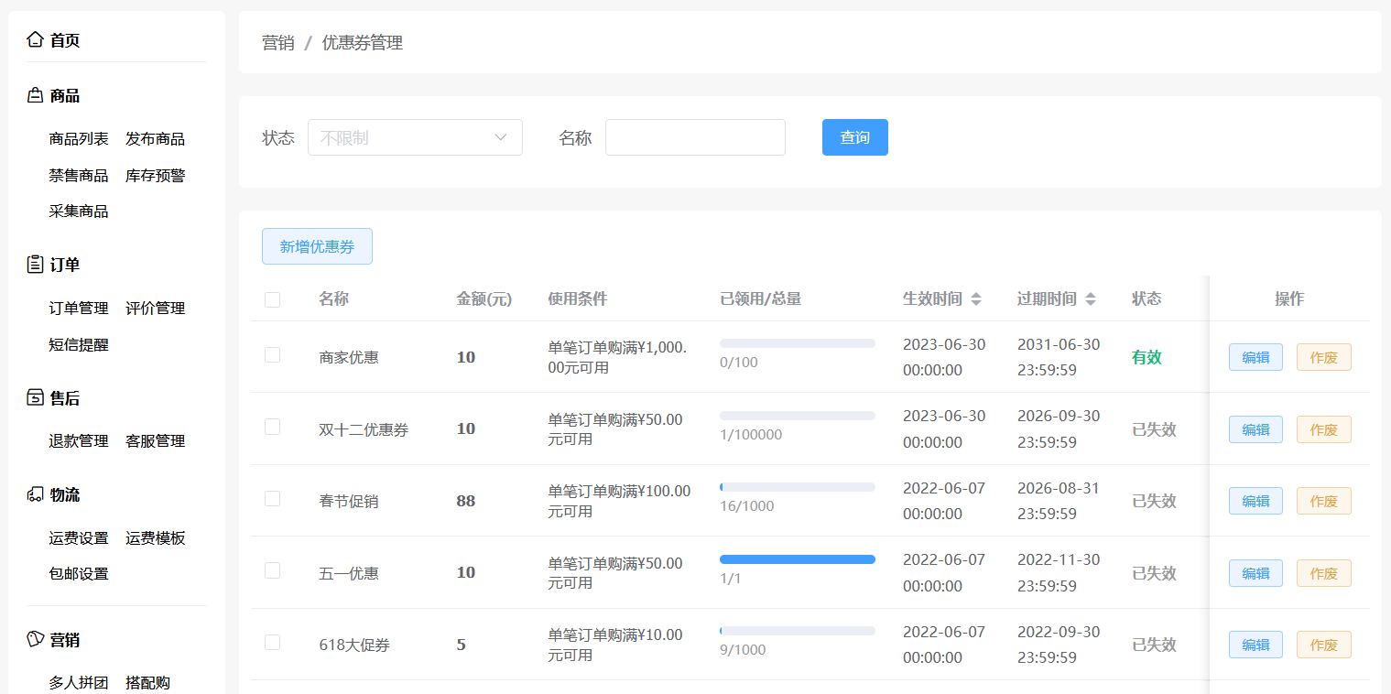This screenshot has height=694, width=1391.
Task: Check the box for the 618大促券 row
Action: (x=272, y=643)
